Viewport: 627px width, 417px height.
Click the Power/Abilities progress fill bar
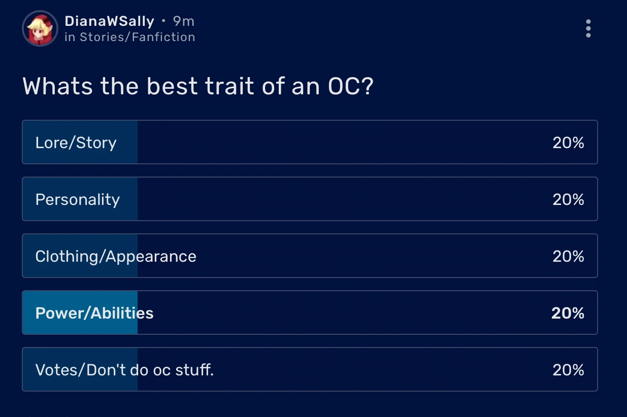[x=79, y=312]
